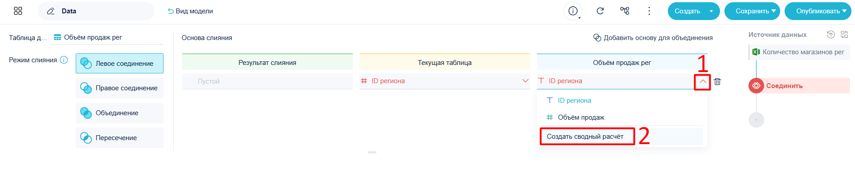Click the red Соединить node icon
855x177 pixels.
[x=756, y=86]
